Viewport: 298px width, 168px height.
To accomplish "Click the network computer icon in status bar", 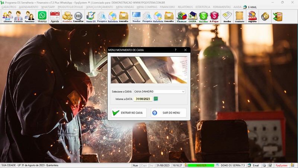I will click(270, 165).
